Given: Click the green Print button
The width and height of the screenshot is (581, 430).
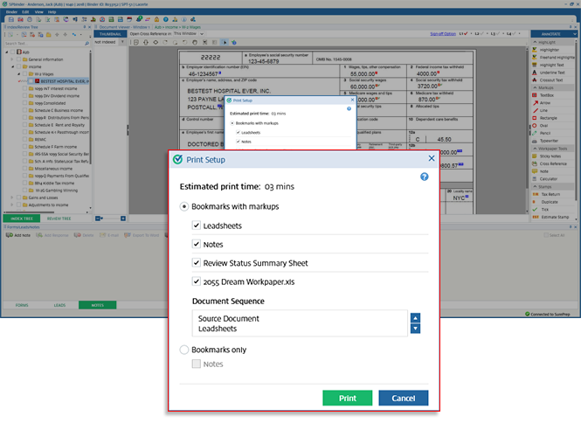Looking at the screenshot, I should 347,398.
